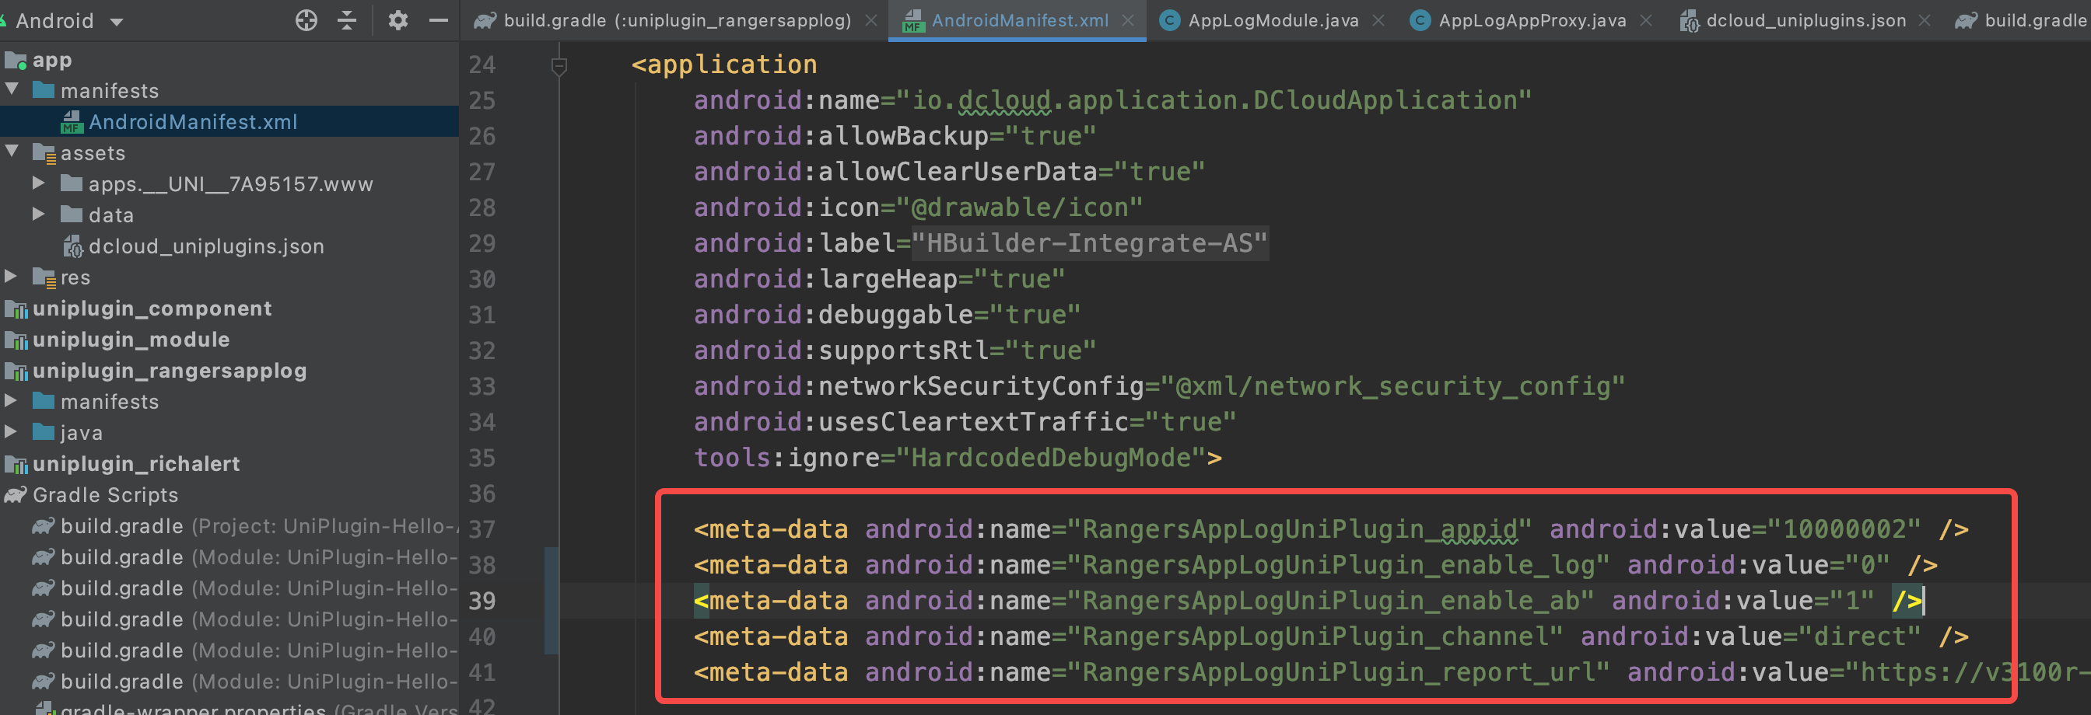Select AndroidManifest.xml in project tree
Image resolution: width=2091 pixels, height=715 pixels.
pos(193,121)
